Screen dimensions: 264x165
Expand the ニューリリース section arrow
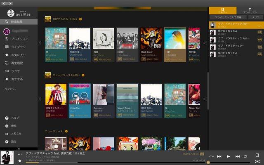click(66, 131)
